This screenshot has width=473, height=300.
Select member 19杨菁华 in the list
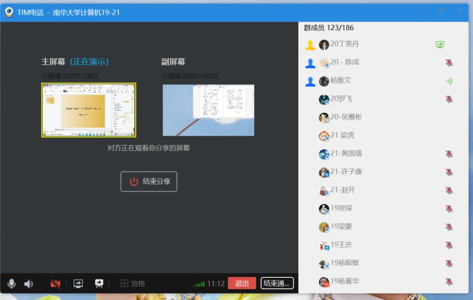344,281
